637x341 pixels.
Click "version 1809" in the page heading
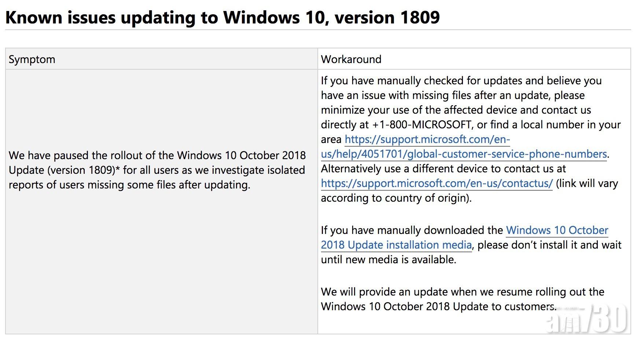pos(387,17)
